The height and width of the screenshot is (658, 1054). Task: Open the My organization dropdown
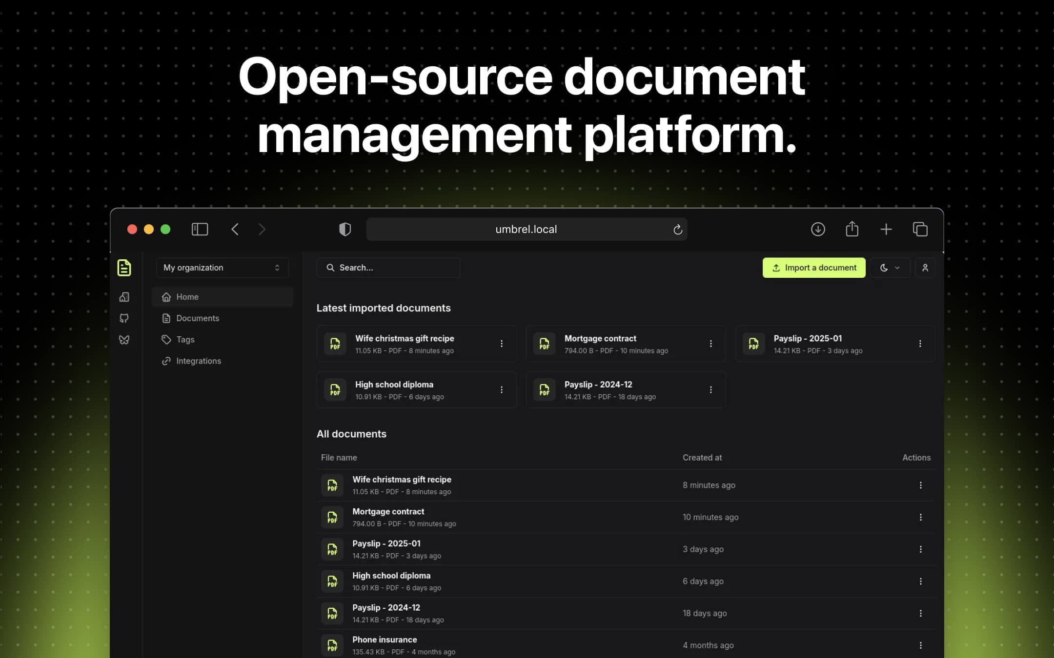tap(222, 268)
